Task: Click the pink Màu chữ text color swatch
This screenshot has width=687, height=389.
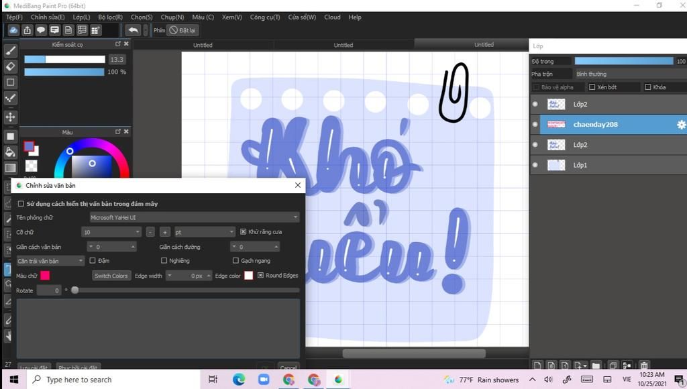Action: click(x=45, y=276)
